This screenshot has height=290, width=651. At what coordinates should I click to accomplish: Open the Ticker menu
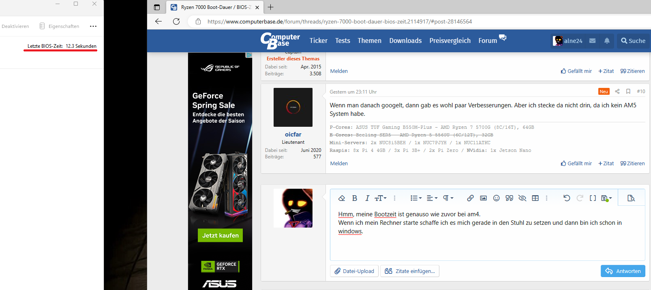tap(318, 41)
